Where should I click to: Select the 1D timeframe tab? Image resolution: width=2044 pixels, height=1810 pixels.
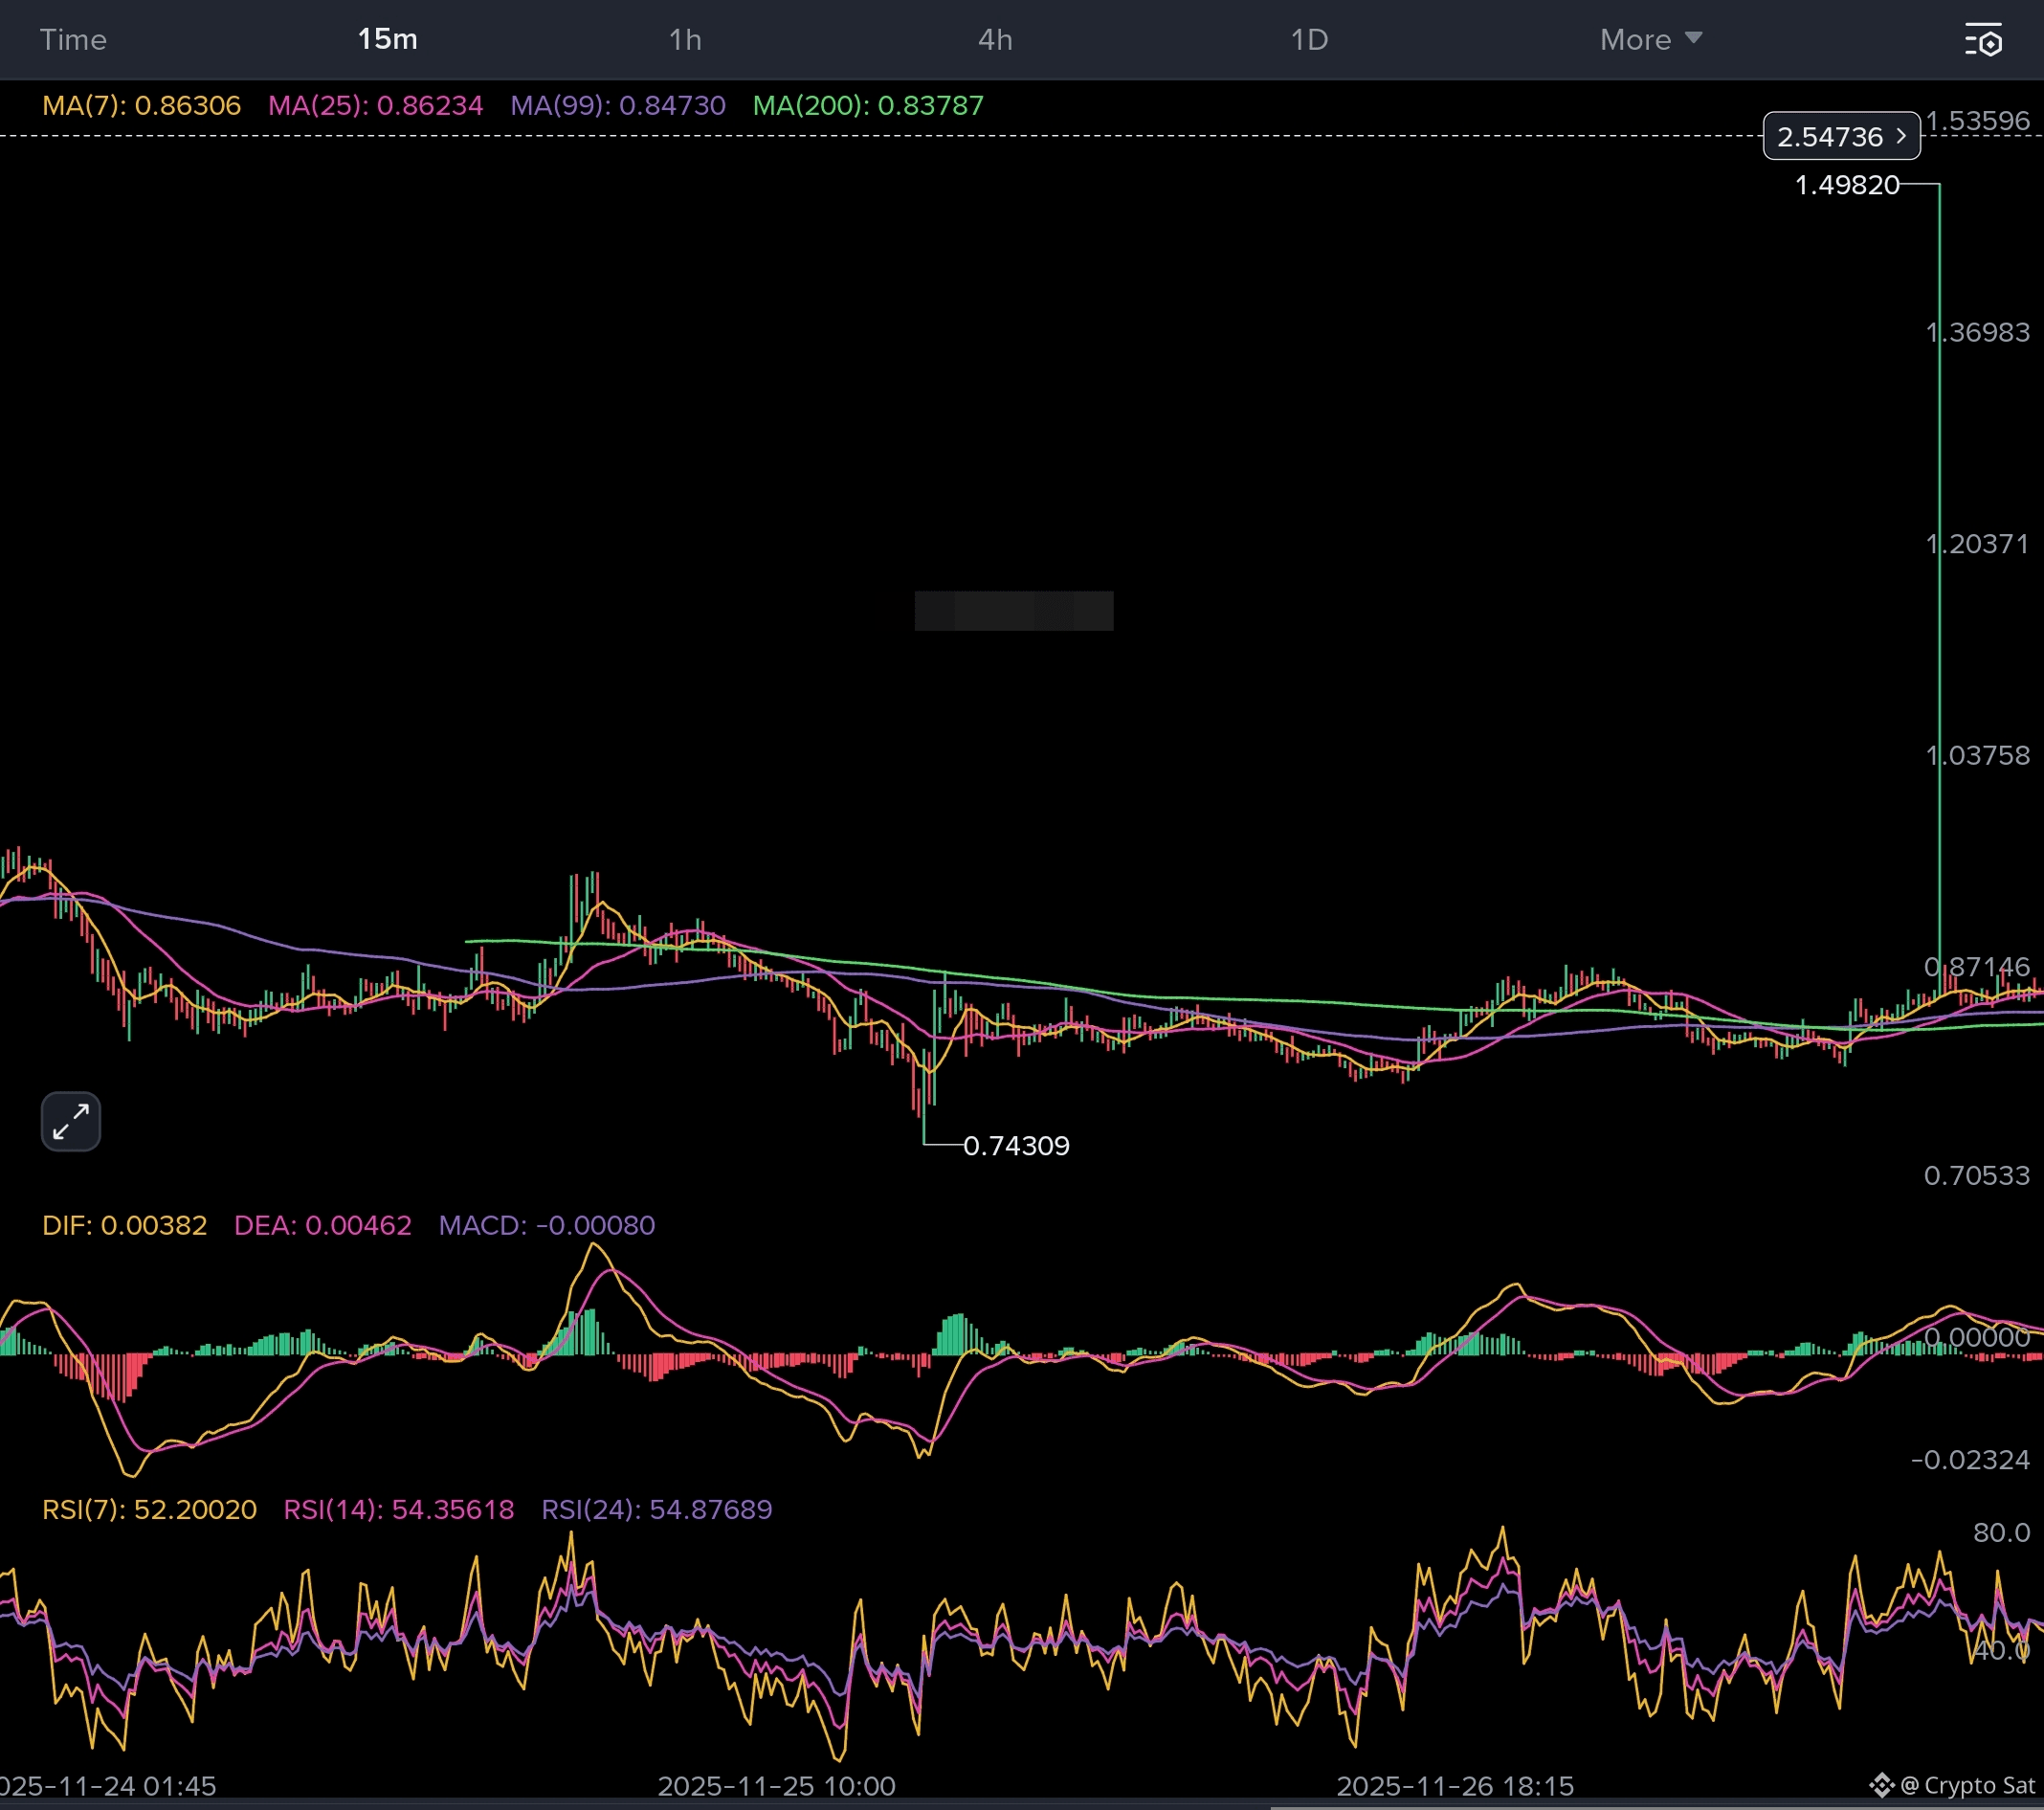(1309, 40)
